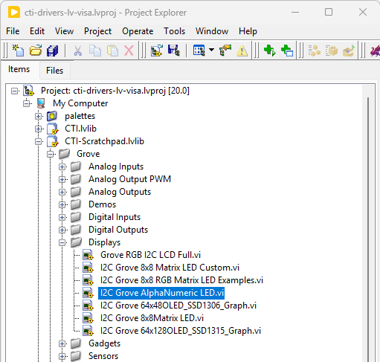Expand the palettes tree node

click(38, 116)
